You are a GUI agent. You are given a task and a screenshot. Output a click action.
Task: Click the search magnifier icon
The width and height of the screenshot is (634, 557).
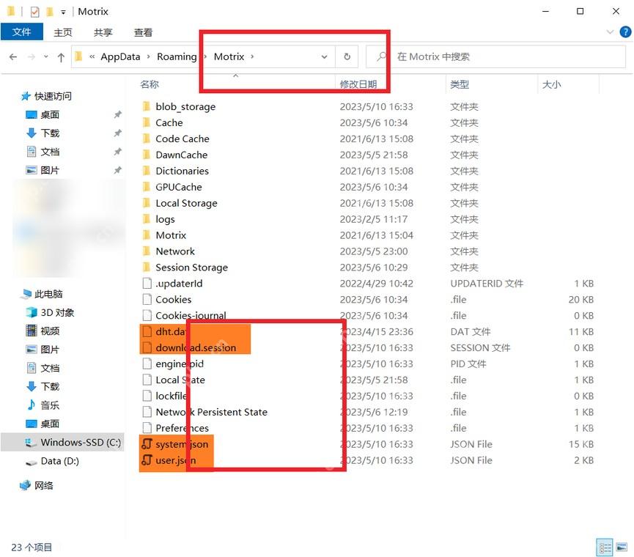(381, 56)
